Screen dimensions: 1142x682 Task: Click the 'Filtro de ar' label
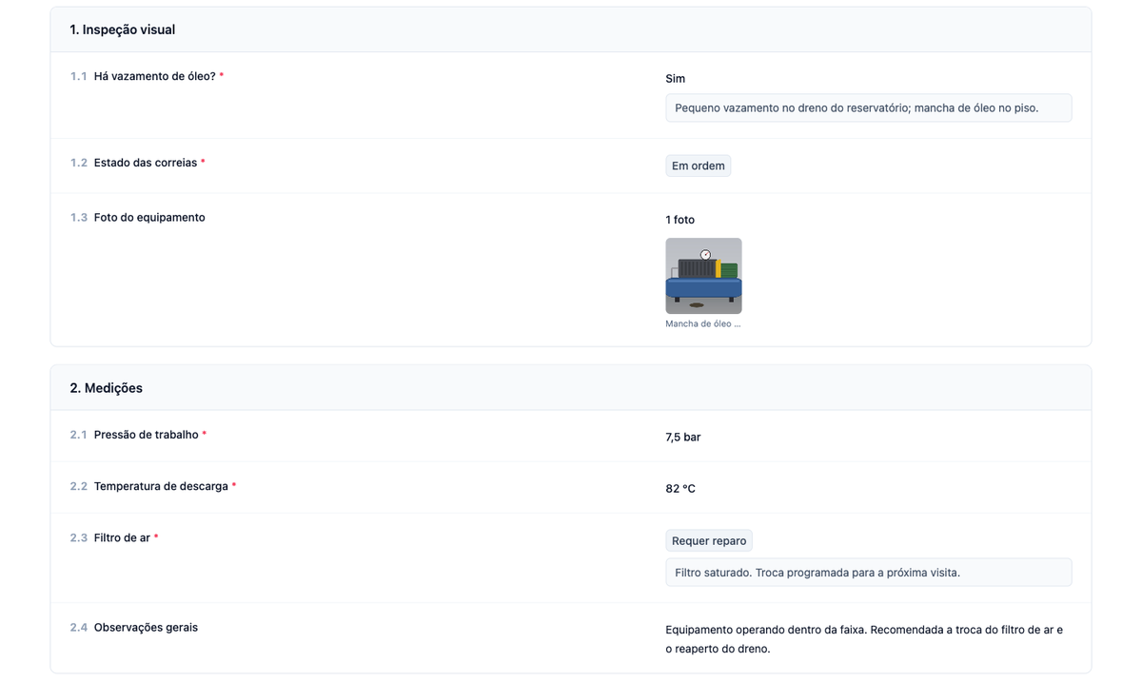(122, 537)
